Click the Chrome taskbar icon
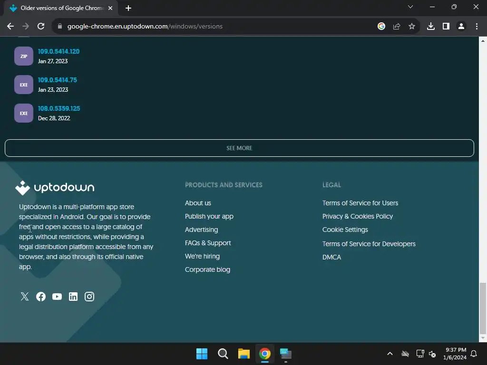Viewport: 487px width, 365px height. coord(264,354)
